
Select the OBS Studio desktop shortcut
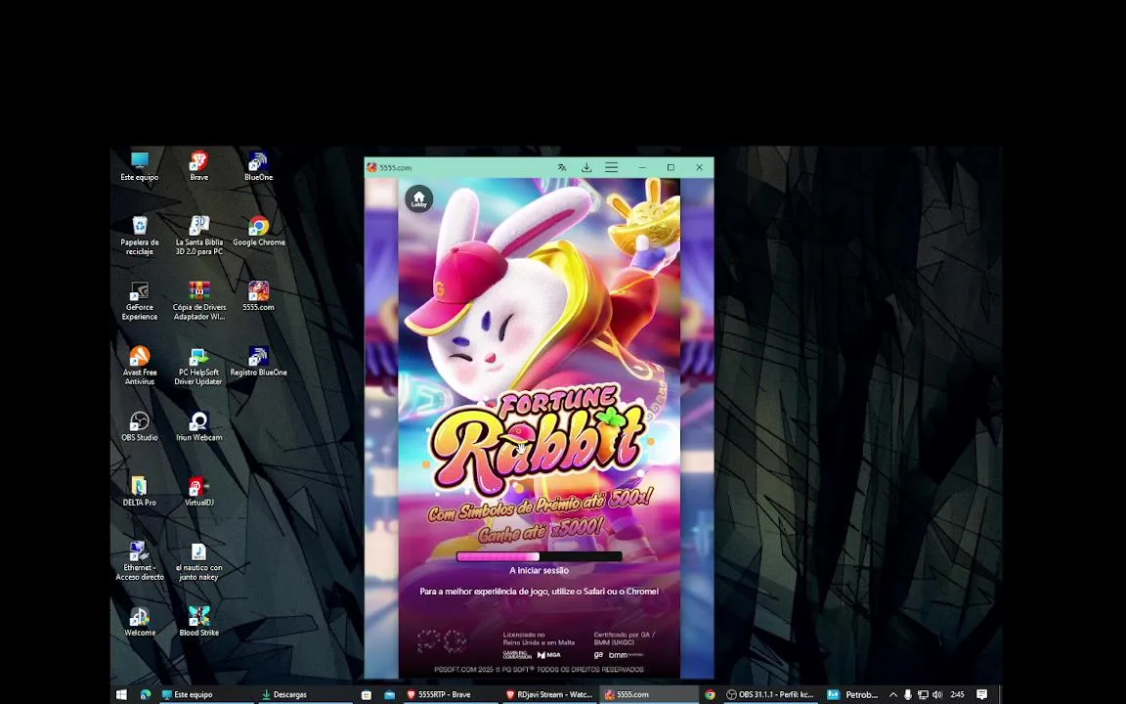tap(140, 426)
